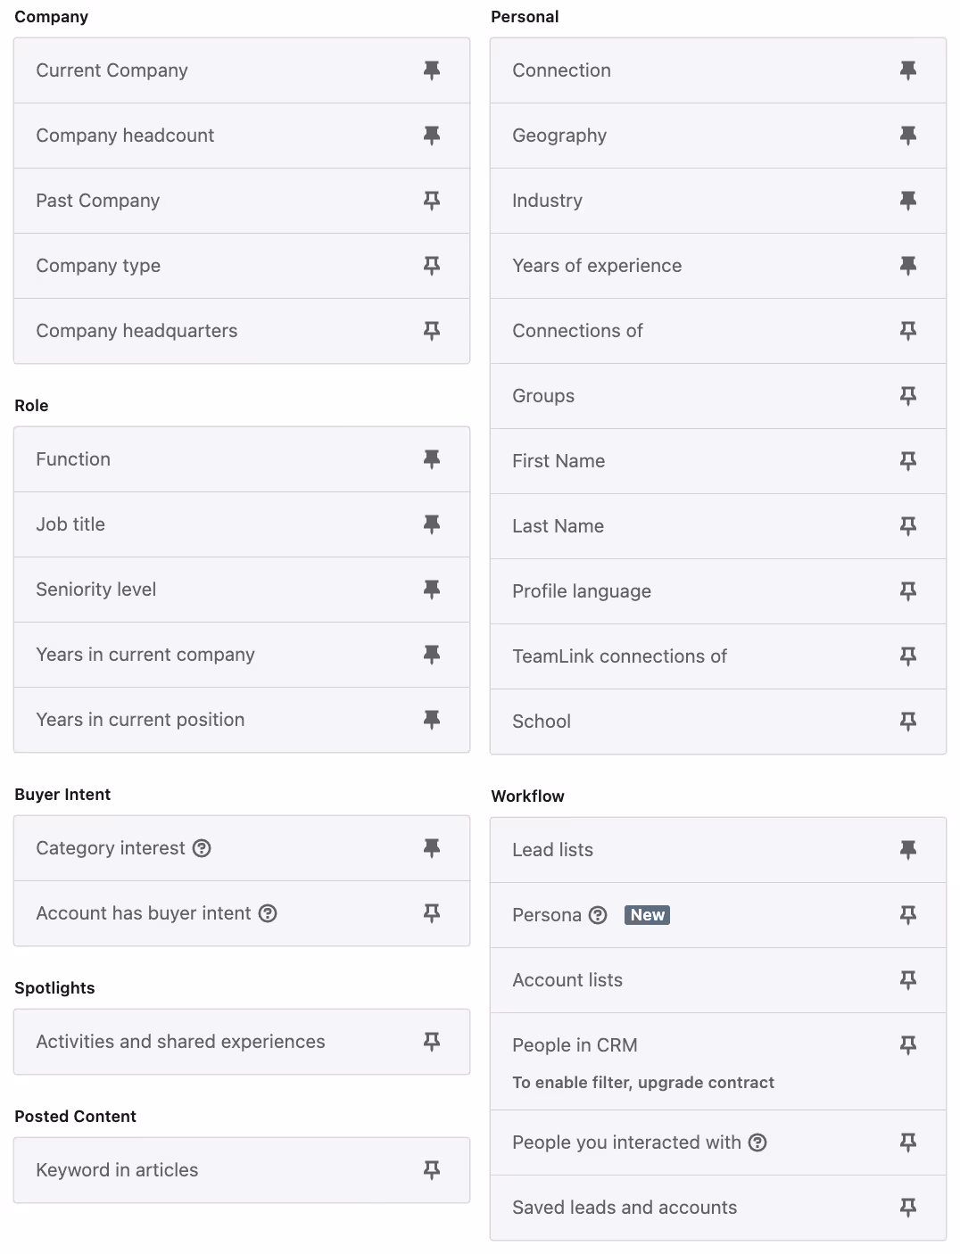The image size is (960, 1254).
Task: Pin the Past Company filter
Action: point(432,201)
